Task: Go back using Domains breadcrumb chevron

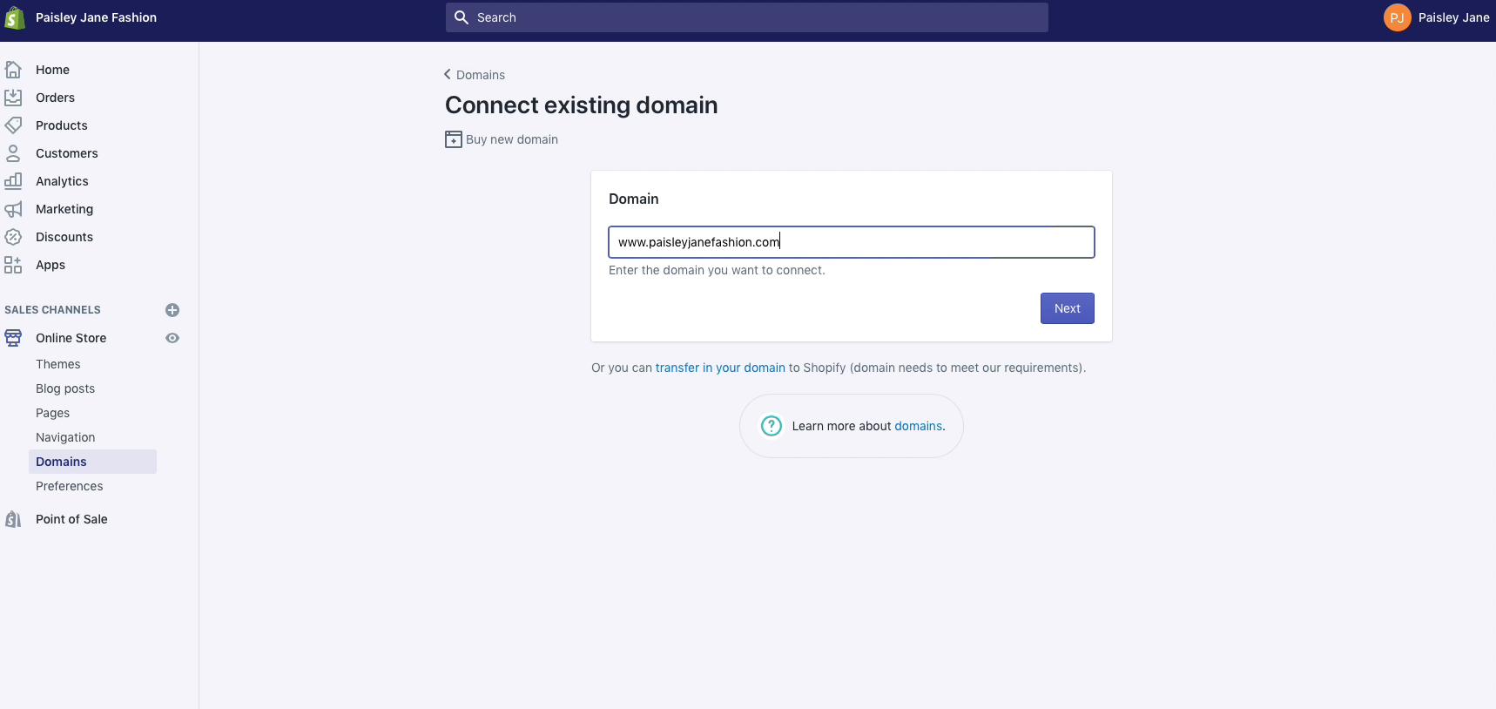Action: [448, 75]
